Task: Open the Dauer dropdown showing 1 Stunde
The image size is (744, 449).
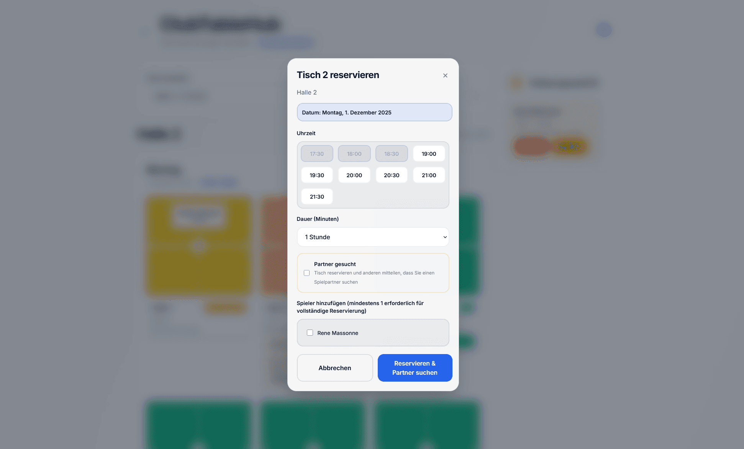Action: pyautogui.click(x=373, y=237)
